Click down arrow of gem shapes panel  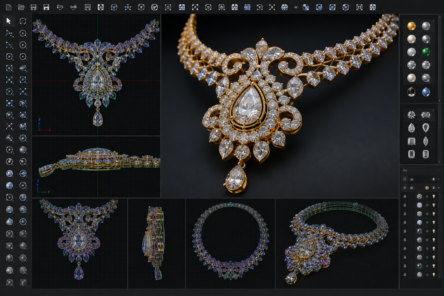(440, 162)
